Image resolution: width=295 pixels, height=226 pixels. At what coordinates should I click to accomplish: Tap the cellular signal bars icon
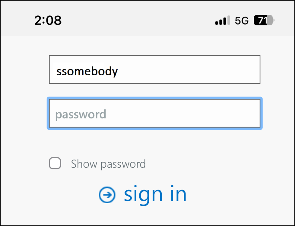tap(222, 21)
